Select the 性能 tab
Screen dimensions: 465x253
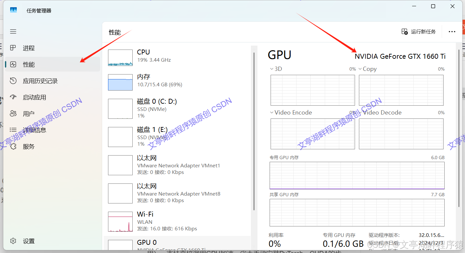(53, 64)
